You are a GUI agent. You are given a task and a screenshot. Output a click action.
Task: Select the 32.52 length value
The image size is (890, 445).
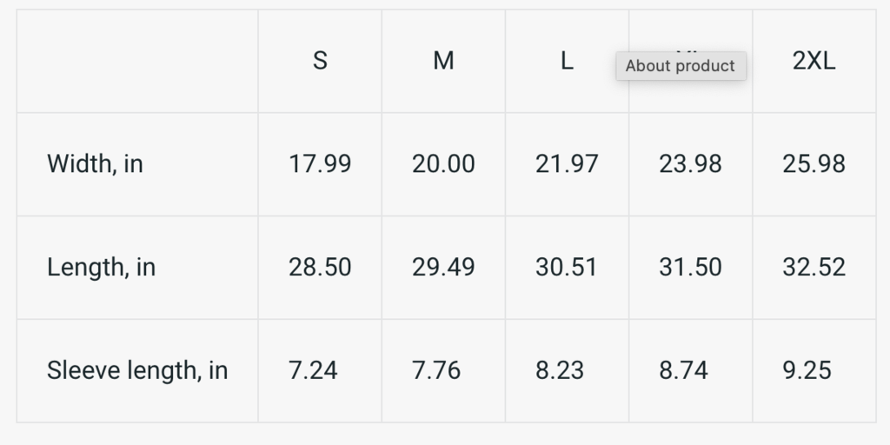(x=814, y=267)
